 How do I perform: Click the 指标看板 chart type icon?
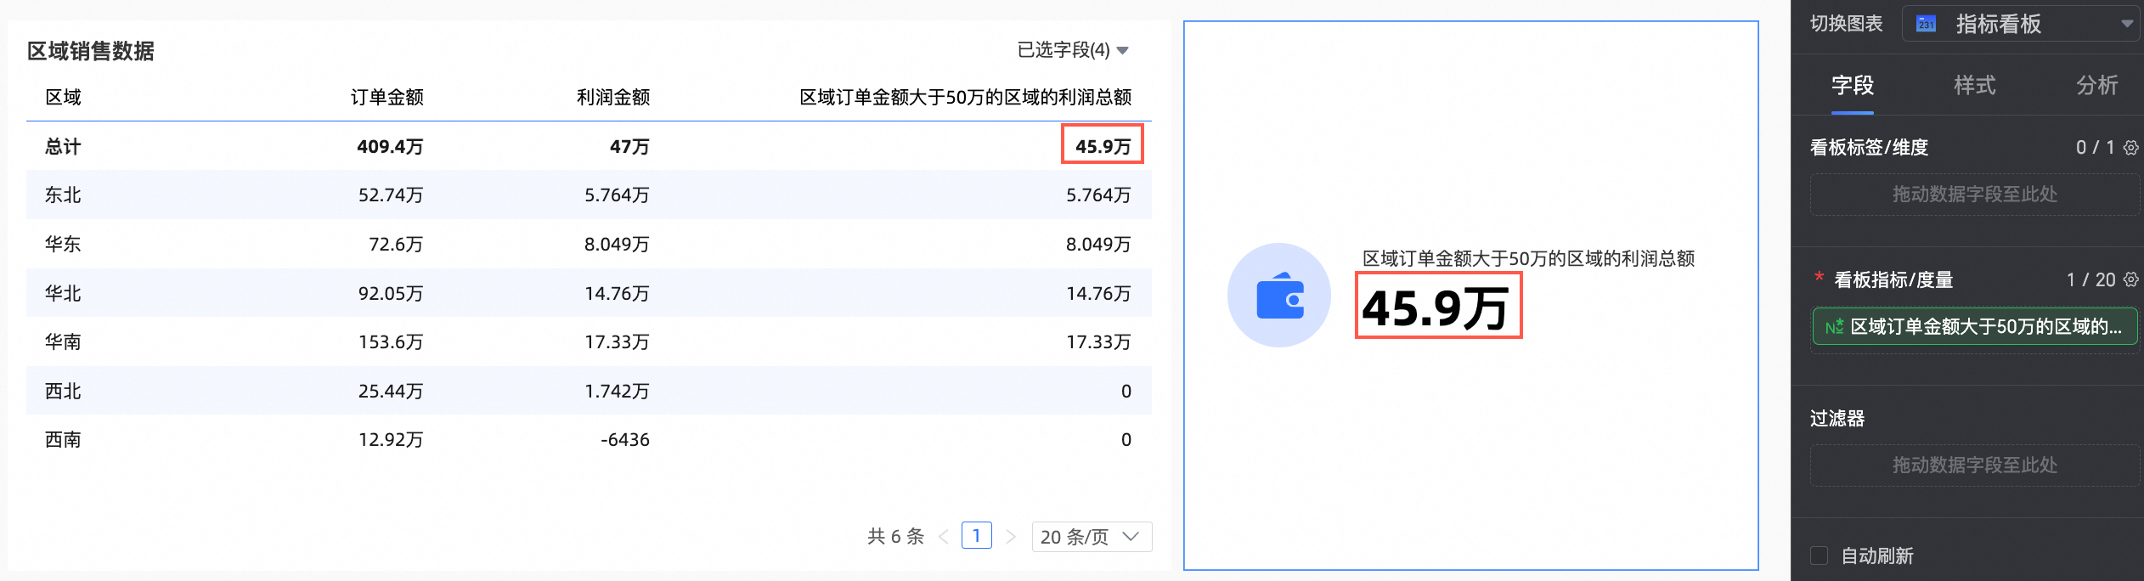tap(1927, 24)
